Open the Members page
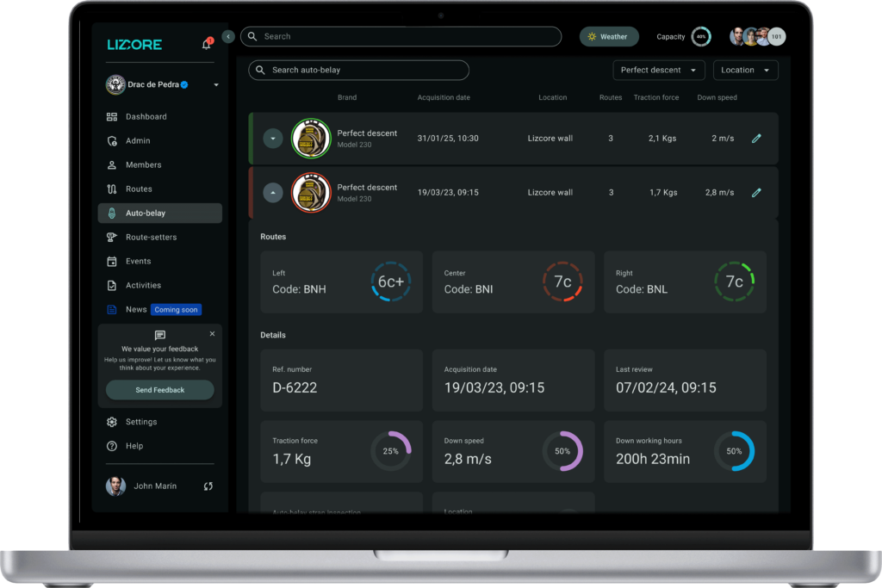882x588 pixels. (x=159, y=165)
